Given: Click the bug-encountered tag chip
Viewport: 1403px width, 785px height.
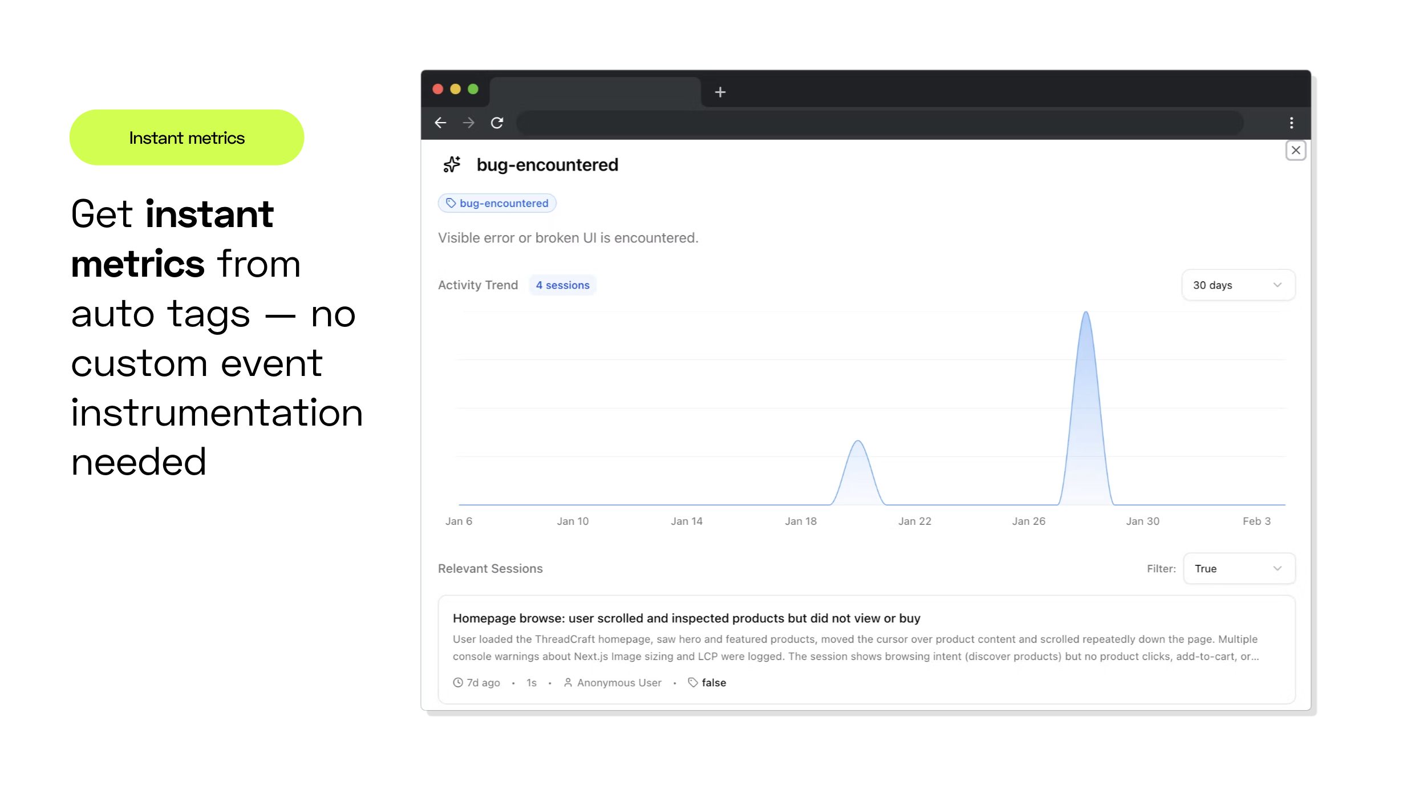Looking at the screenshot, I should (x=497, y=203).
